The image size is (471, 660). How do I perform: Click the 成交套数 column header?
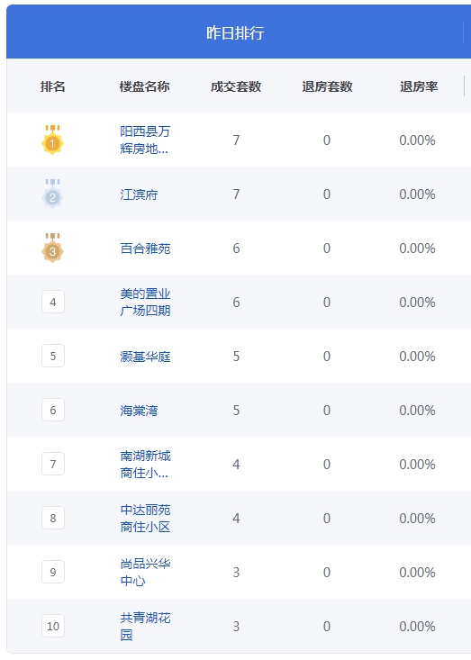[236, 86]
